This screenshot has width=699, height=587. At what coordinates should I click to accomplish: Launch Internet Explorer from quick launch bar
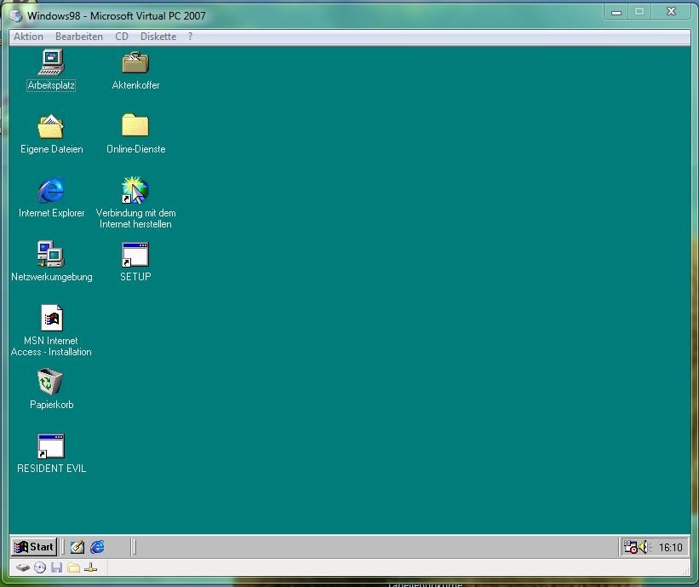98,547
